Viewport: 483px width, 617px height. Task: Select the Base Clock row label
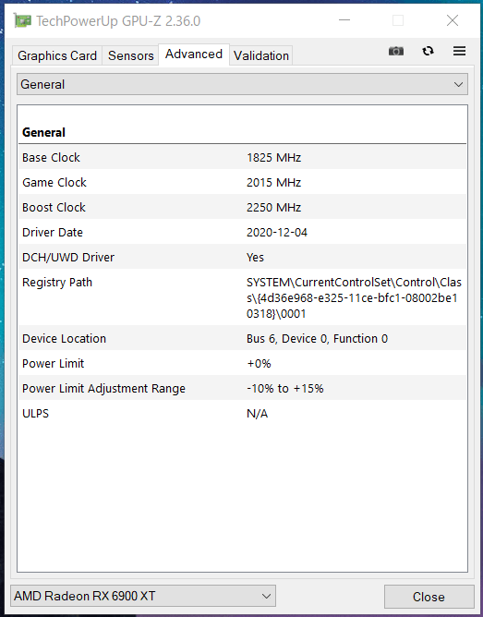[x=51, y=157]
